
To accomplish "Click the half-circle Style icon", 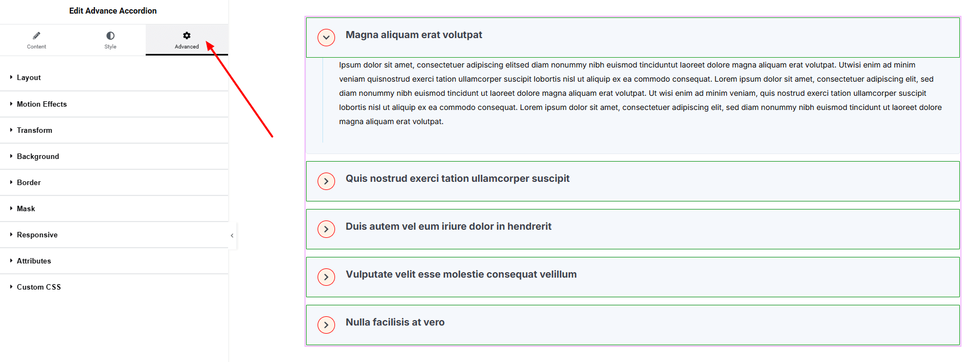I will pyautogui.click(x=110, y=36).
